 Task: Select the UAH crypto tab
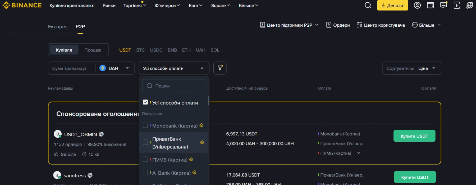coord(200,50)
